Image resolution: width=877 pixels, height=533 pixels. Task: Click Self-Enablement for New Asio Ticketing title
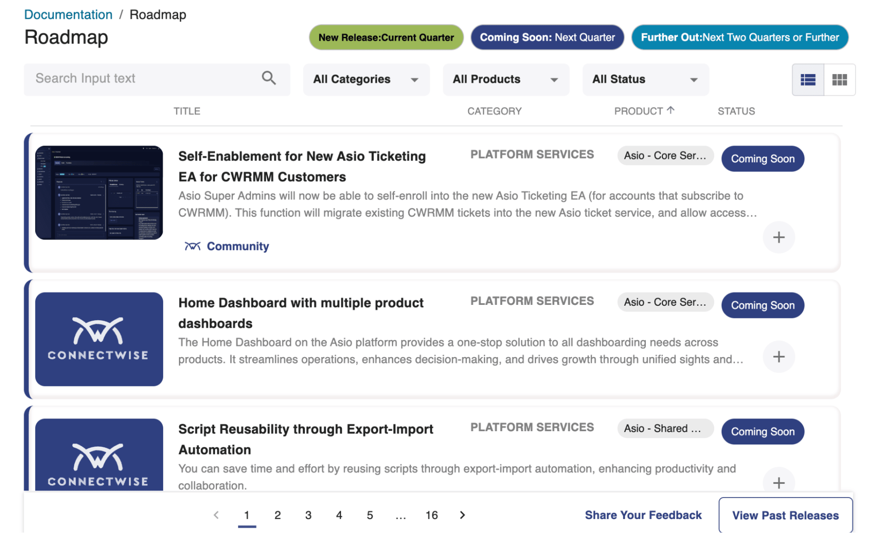[302, 166]
